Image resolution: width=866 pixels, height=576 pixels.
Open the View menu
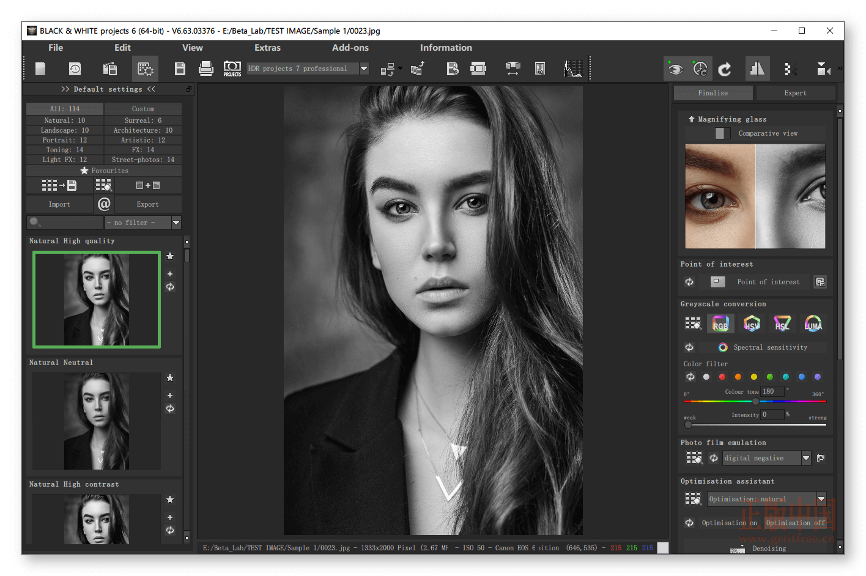(x=192, y=48)
